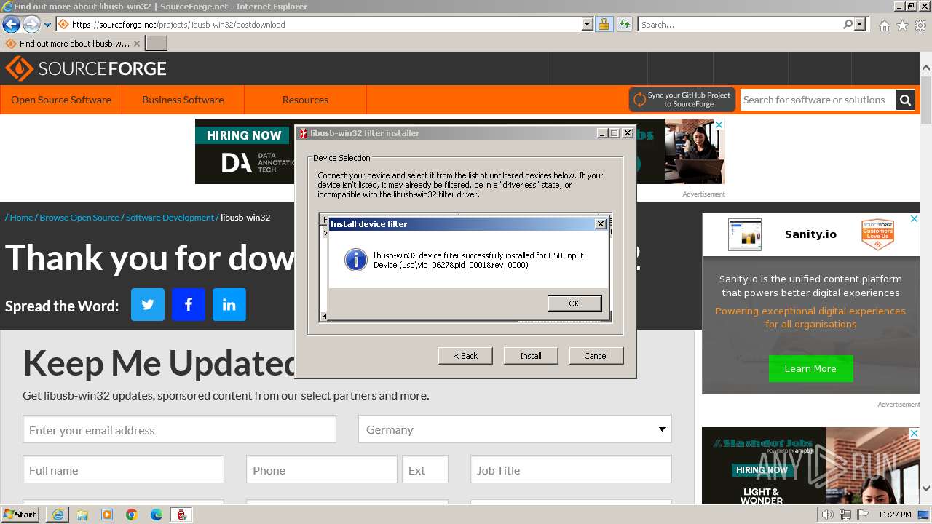Share on Facebook icon

click(x=189, y=304)
